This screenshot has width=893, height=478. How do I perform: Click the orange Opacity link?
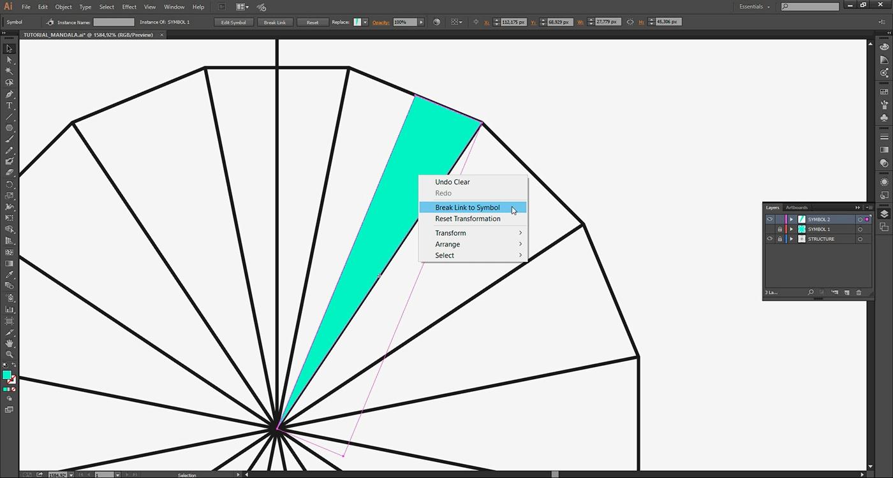(x=381, y=22)
